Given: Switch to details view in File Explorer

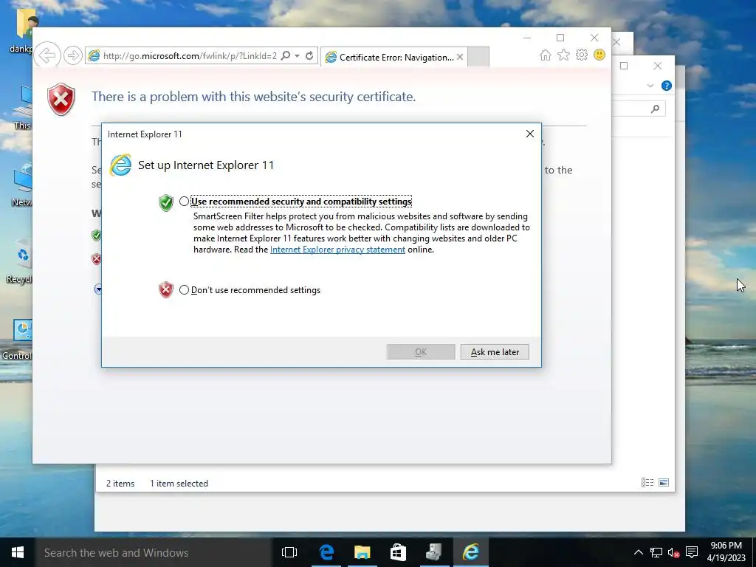Looking at the screenshot, I should pyautogui.click(x=647, y=482).
